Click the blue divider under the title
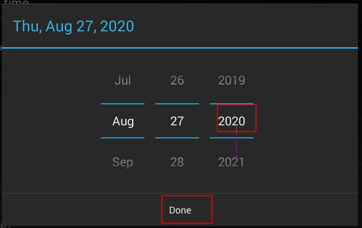Image resolution: width=362 pixels, height=228 pixels. click(182, 47)
